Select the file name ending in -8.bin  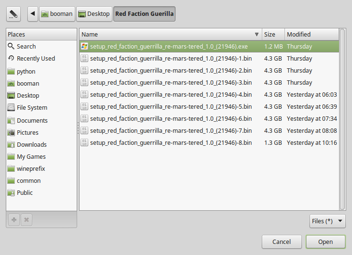(x=171, y=143)
